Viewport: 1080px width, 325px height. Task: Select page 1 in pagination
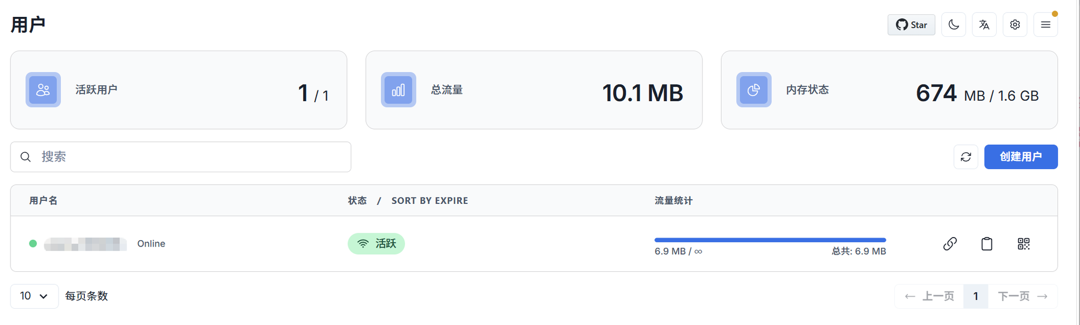pos(976,296)
